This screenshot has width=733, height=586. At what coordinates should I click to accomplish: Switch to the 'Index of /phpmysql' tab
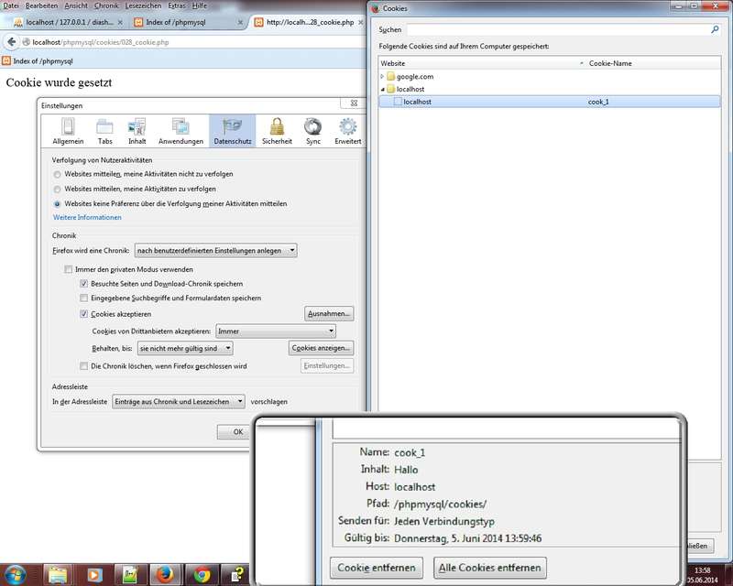coord(188,22)
